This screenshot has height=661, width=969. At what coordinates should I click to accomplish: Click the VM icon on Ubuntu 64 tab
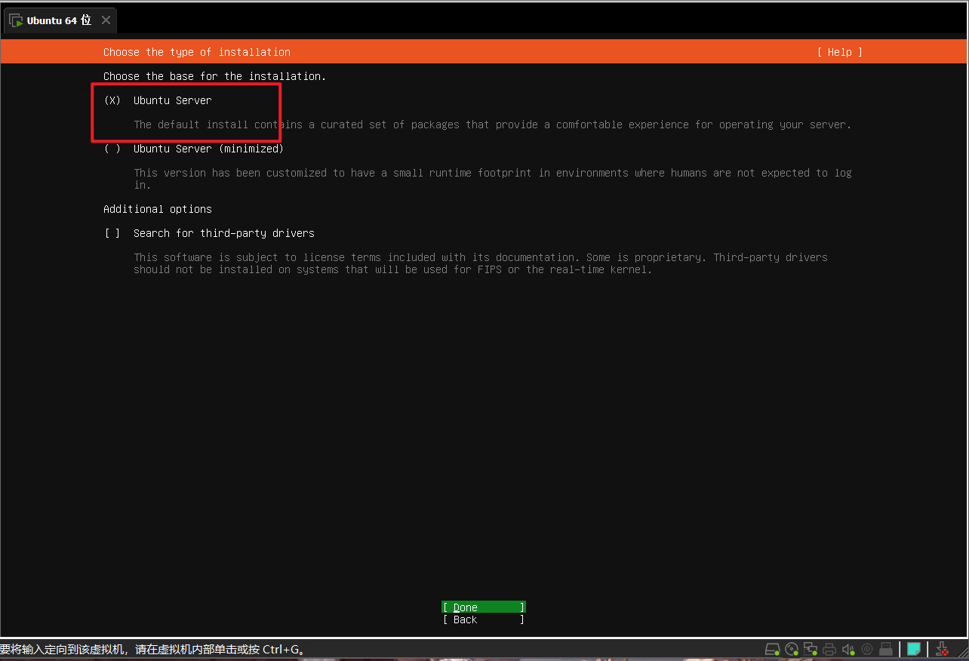click(15, 20)
